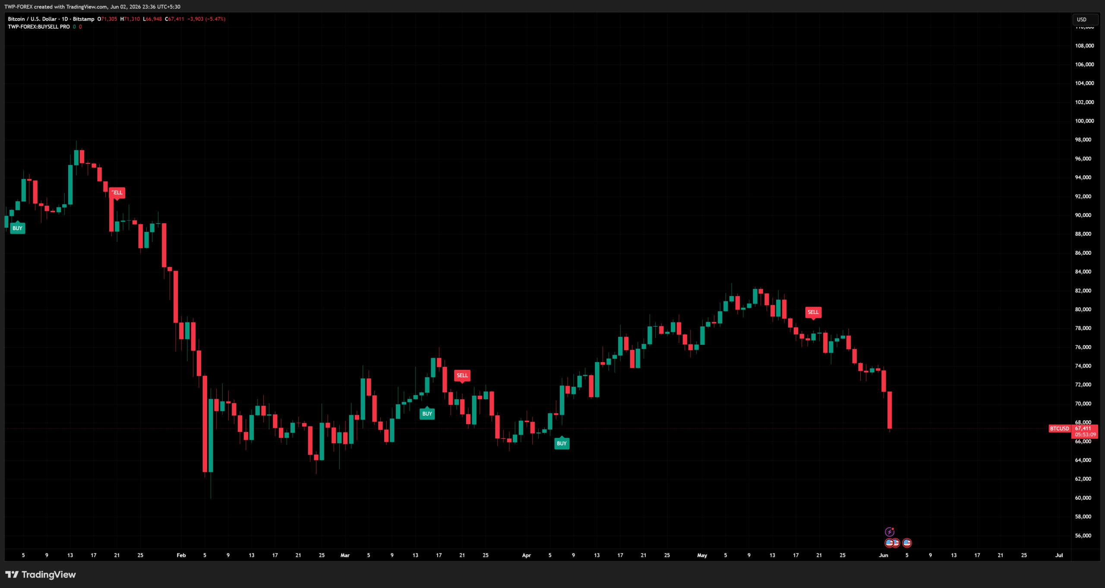Click the low value L66,948

click(152, 19)
